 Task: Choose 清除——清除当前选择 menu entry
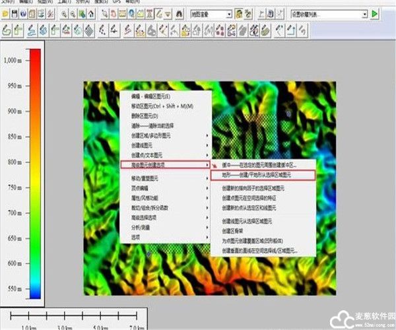166,126
